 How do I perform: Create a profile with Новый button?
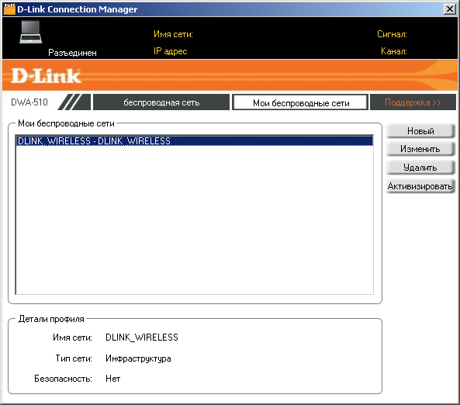(420, 131)
